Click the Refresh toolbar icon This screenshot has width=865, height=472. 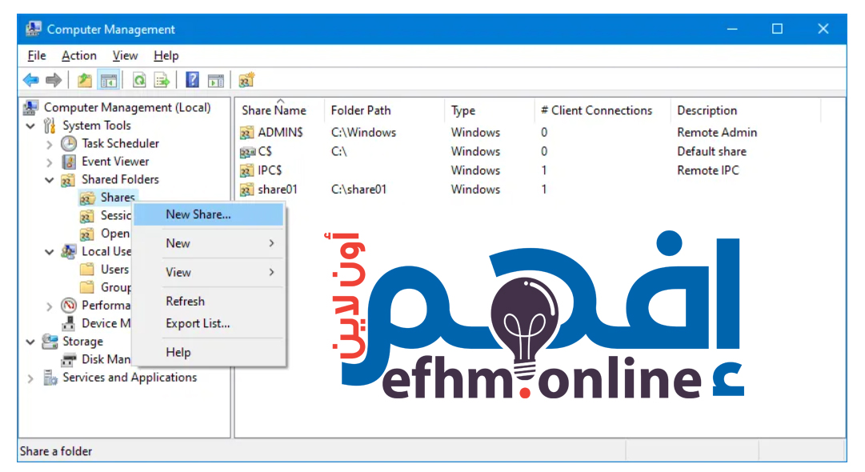[x=139, y=81]
